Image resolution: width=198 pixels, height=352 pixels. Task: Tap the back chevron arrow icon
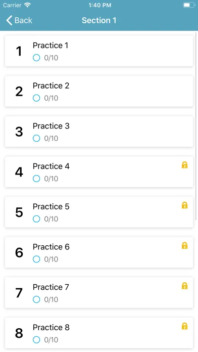click(x=9, y=20)
